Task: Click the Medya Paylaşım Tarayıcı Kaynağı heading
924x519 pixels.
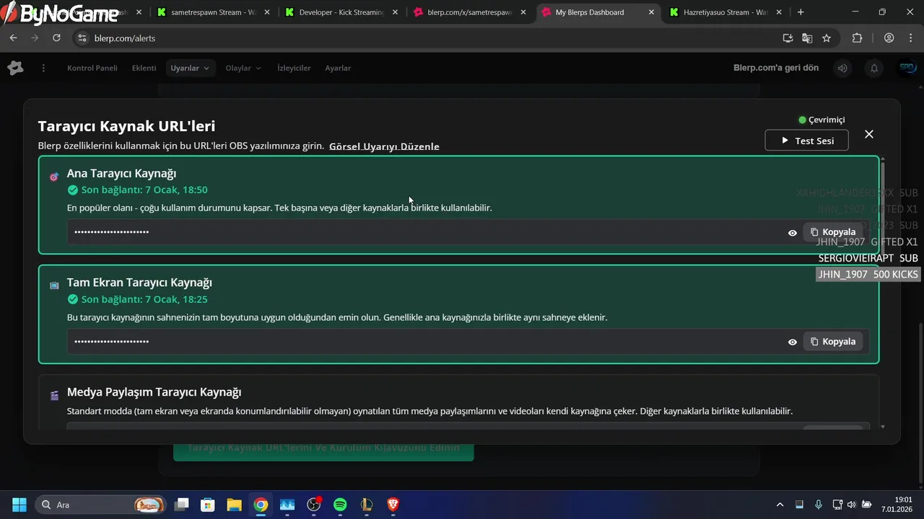Action: coord(154,392)
